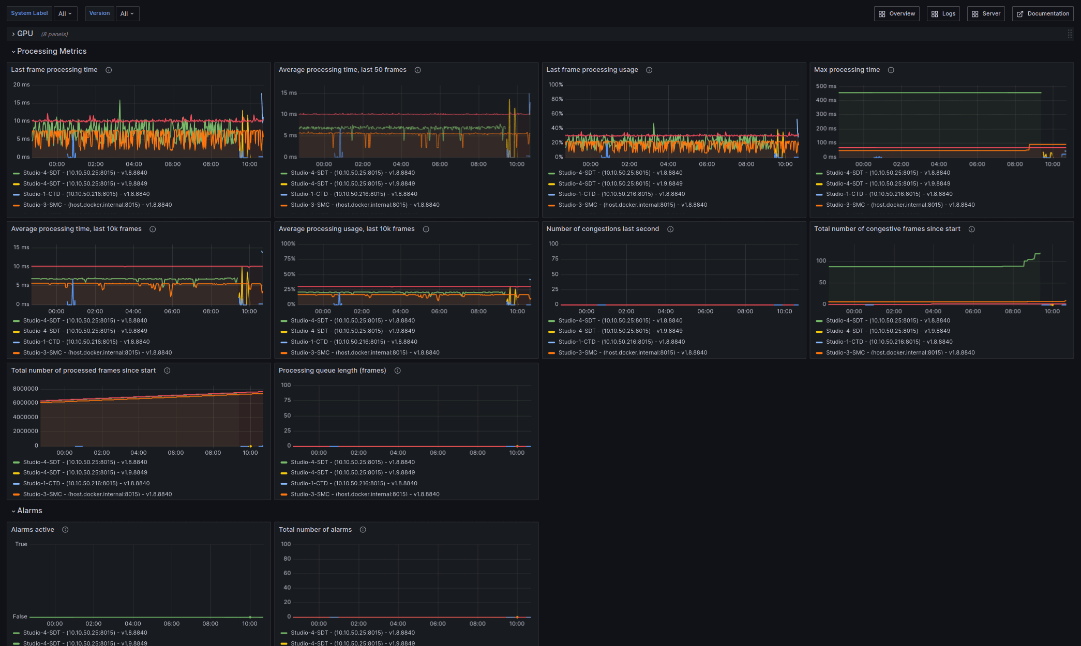Open the Server dashboard link

click(x=985, y=14)
